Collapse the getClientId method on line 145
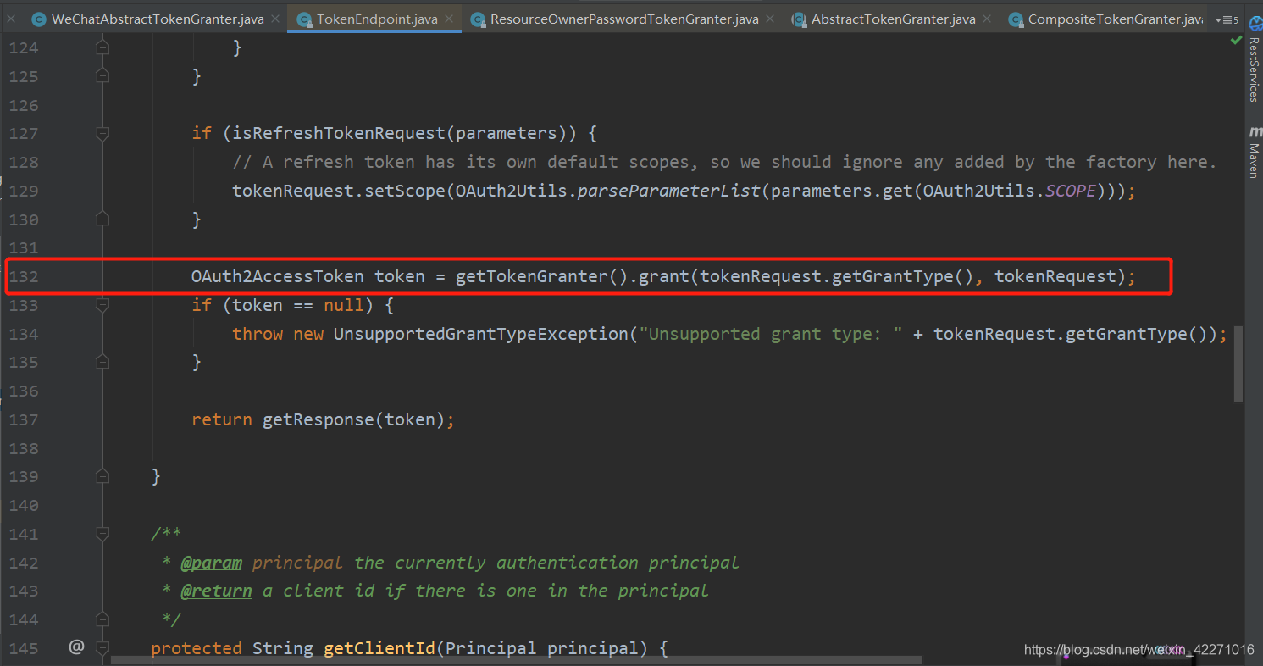This screenshot has height=666, width=1263. coord(102,648)
